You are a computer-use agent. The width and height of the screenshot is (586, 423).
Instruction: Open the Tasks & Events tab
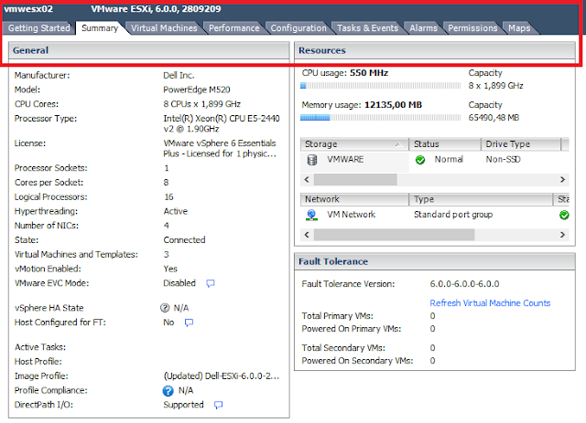coord(367,28)
